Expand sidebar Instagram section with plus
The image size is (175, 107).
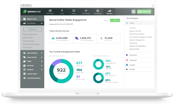[x=42, y=70]
